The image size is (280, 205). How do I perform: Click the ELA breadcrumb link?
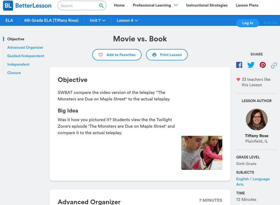(x=9, y=21)
